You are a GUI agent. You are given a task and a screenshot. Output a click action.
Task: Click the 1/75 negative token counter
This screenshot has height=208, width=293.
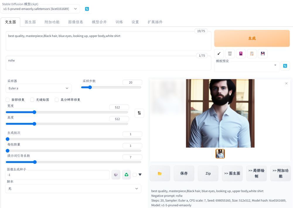(202, 56)
